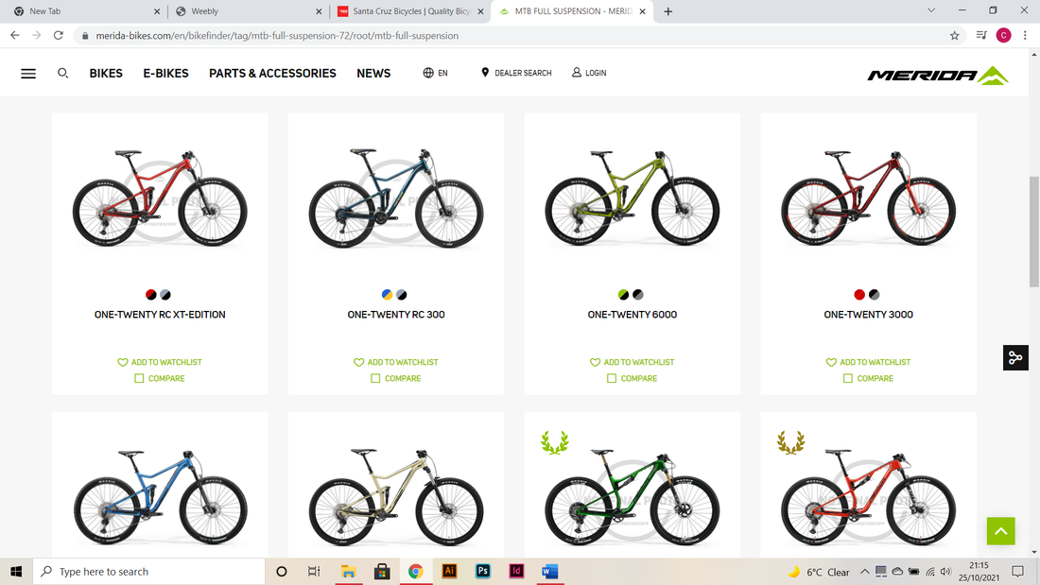This screenshot has height=585, width=1040.
Task: Open the One-Twenty 3000 bike image
Action: [868, 198]
